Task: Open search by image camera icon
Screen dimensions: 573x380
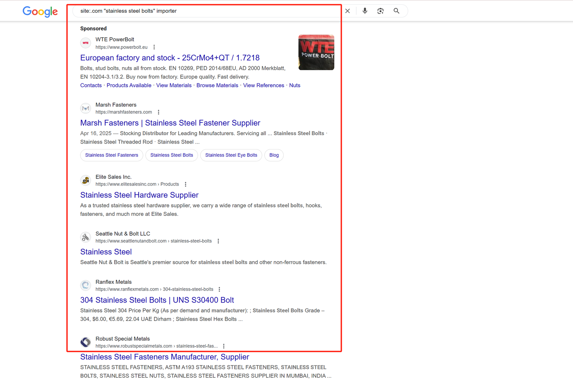Action: point(380,11)
